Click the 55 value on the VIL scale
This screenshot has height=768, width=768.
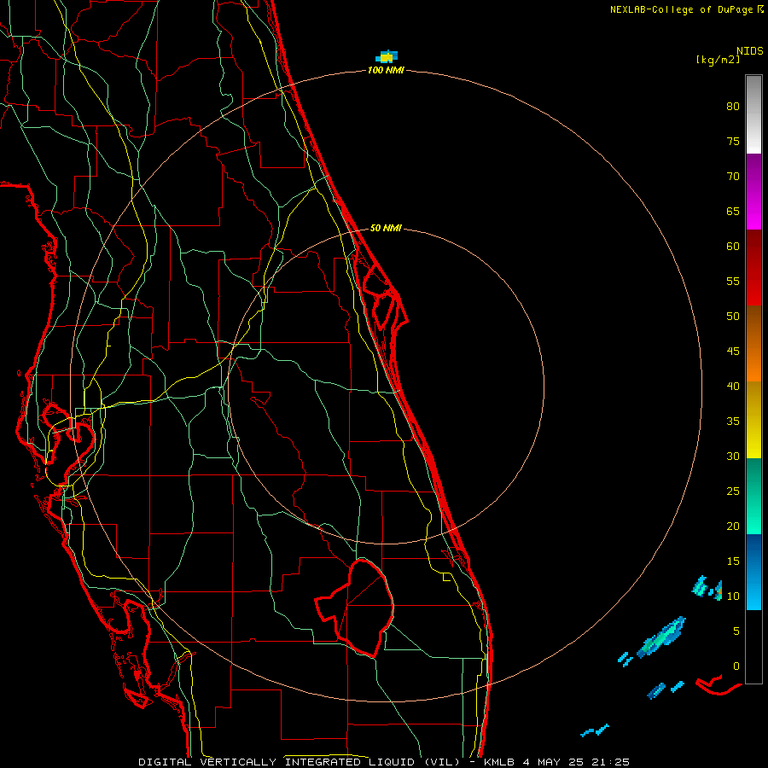pyautogui.click(x=733, y=281)
